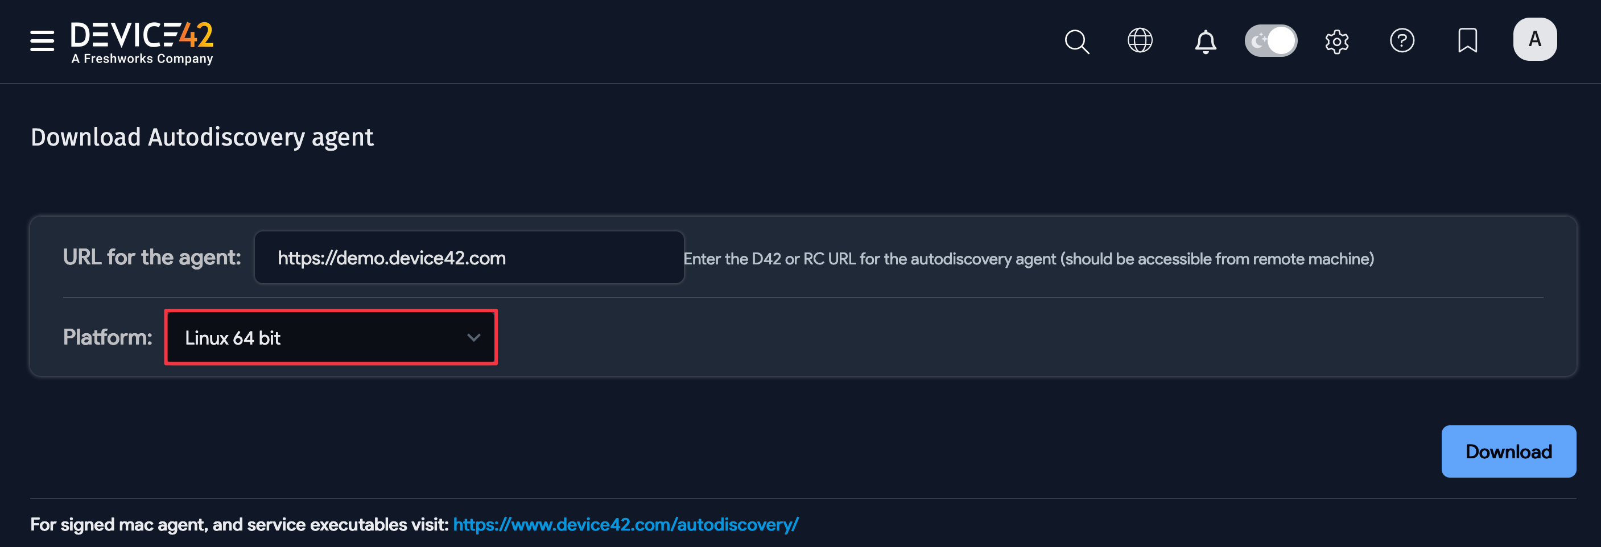Toggle dark mode with the moon switch
The height and width of the screenshot is (547, 1601).
[1270, 41]
